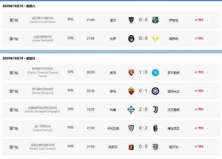Viewport: 222px width, 159px height.
Task: Click the Hellas Verona yellow logo
Action: 155,39
